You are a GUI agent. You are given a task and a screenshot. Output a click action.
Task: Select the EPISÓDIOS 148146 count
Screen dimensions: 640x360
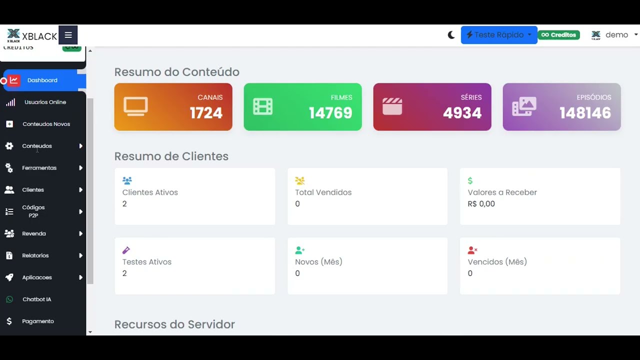pyautogui.click(x=585, y=113)
